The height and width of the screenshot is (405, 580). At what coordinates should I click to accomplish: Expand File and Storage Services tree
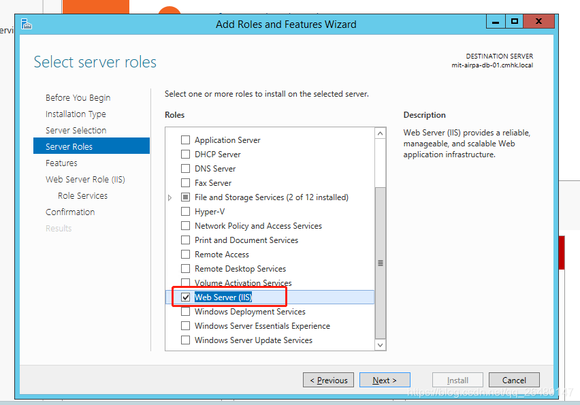click(170, 197)
